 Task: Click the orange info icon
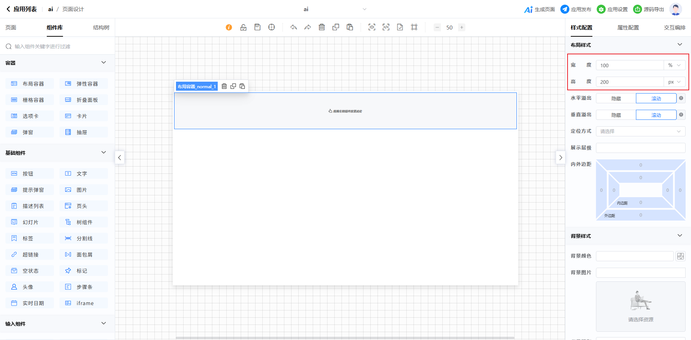click(x=229, y=27)
